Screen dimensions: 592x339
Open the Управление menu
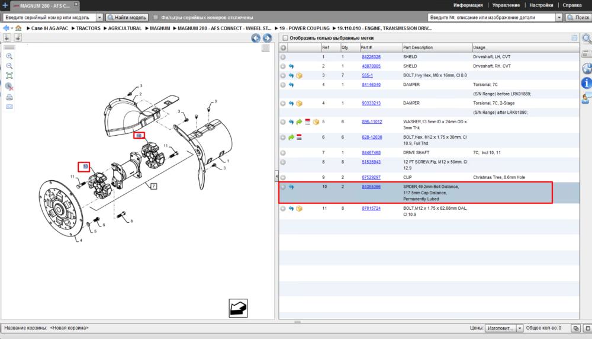[506, 5]
